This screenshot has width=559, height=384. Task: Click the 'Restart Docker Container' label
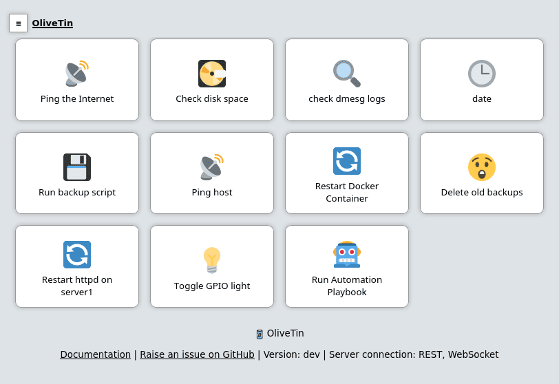point(347,193)
